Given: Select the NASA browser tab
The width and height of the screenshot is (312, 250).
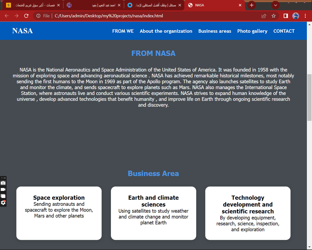Looking at the screenshot, I should [215, 5].
